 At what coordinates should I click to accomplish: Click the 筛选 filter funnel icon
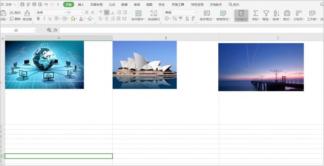[266, 13]
